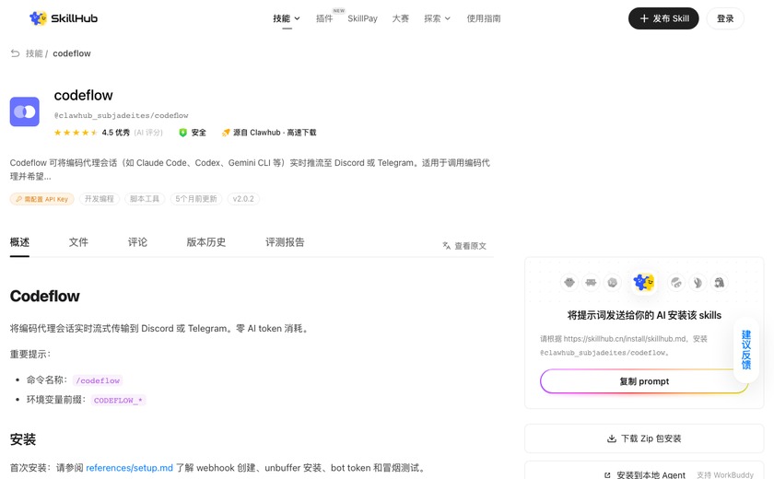Click the @clawhub_subjadeites/codeflow handle under the title

[x=121, y=115]
